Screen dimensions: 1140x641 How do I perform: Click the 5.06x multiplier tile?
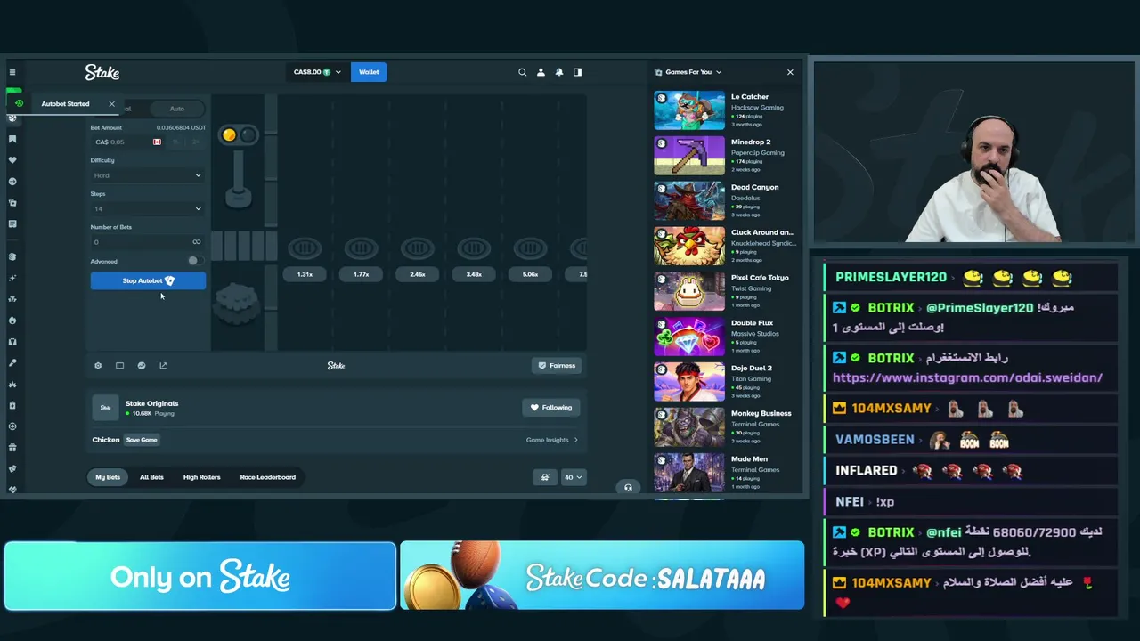pyautogui.click(x=530, y=275)
